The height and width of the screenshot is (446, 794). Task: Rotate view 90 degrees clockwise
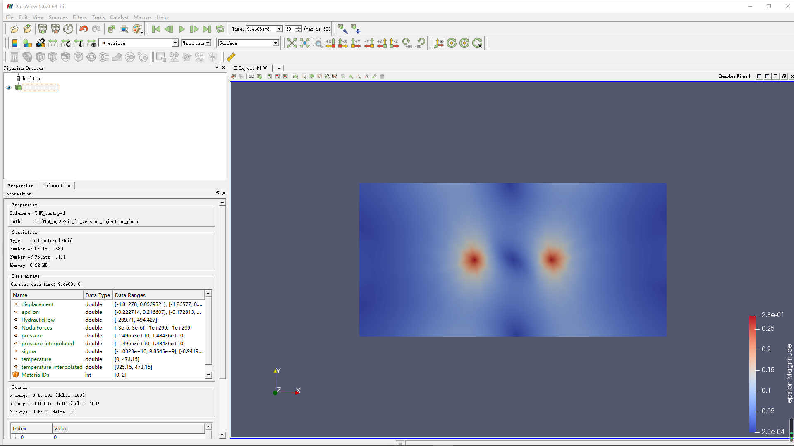coord(407,43)
